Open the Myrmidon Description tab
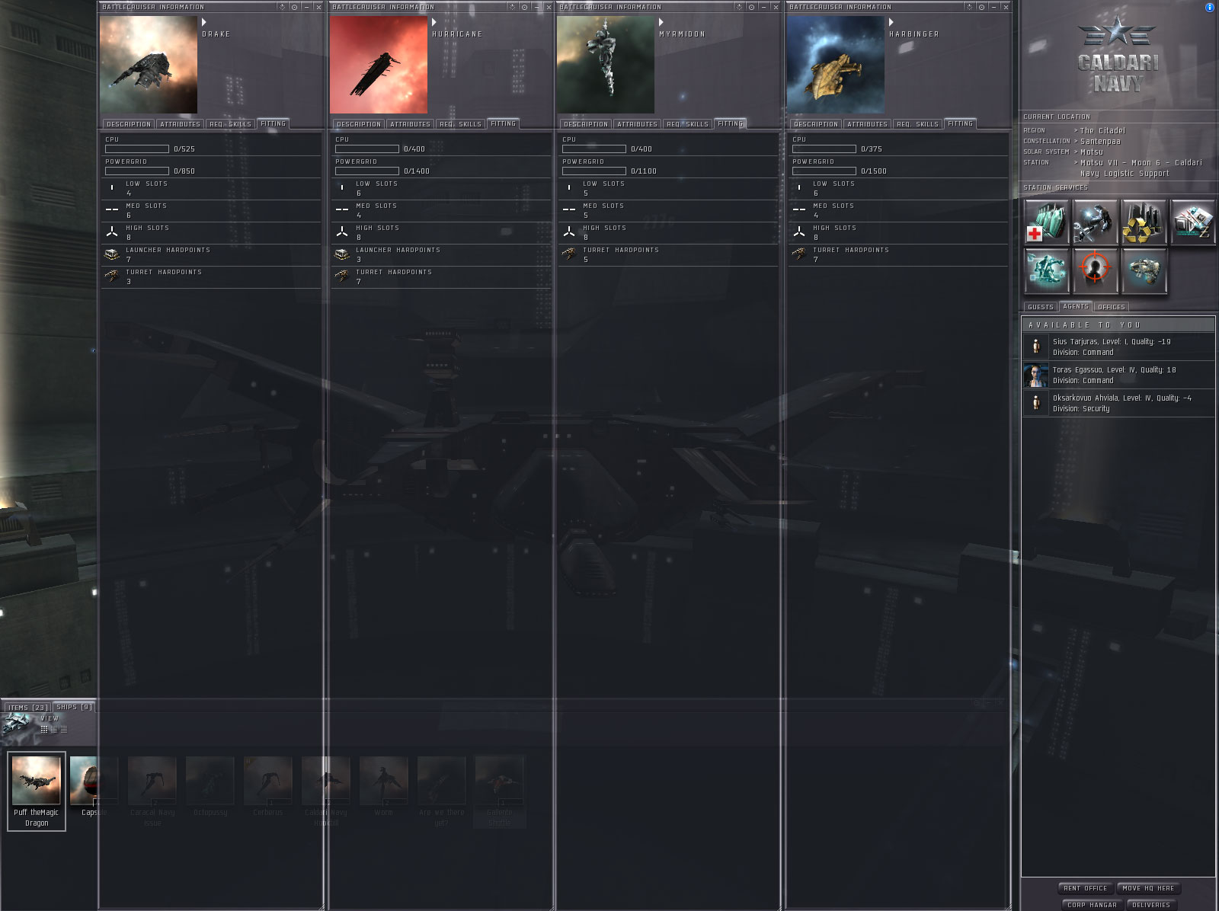This screenshot has width=1219, height=911. pos(586,124)
